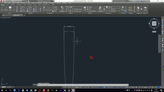Activate the Mirror tool
The height and width of the screenshot is (92, 164).
point(29,9)
